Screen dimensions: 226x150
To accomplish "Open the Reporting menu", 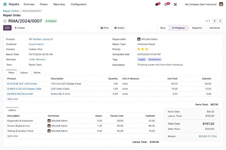I will (59, 4).
